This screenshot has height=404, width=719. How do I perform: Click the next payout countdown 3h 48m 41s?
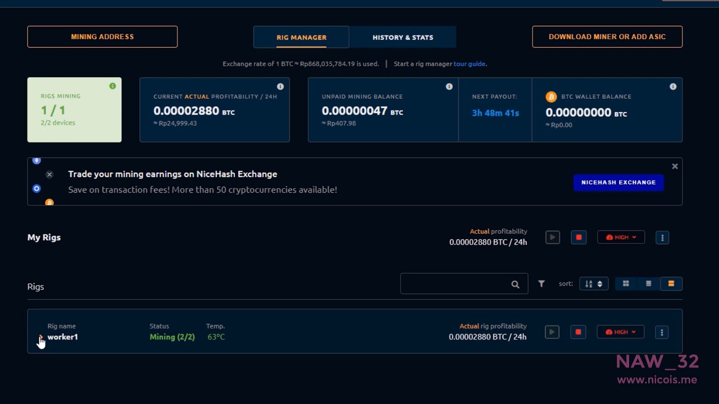click(x=495, y=113)
